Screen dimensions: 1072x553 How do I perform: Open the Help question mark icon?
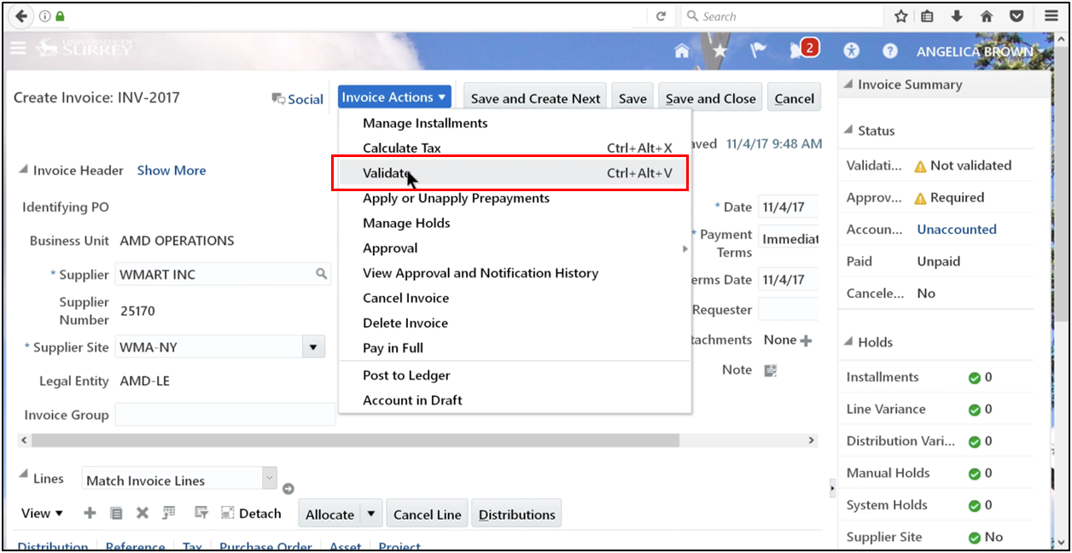[x=889, y=50]
